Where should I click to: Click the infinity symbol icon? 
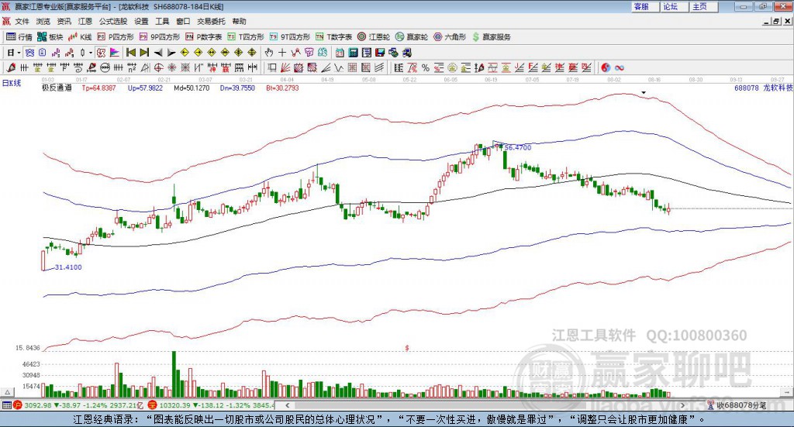pyautogui.click(x=620, y=67)
